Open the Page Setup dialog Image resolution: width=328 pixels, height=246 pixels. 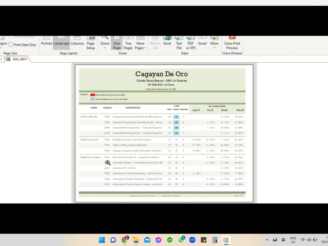(x=91, y=43)
